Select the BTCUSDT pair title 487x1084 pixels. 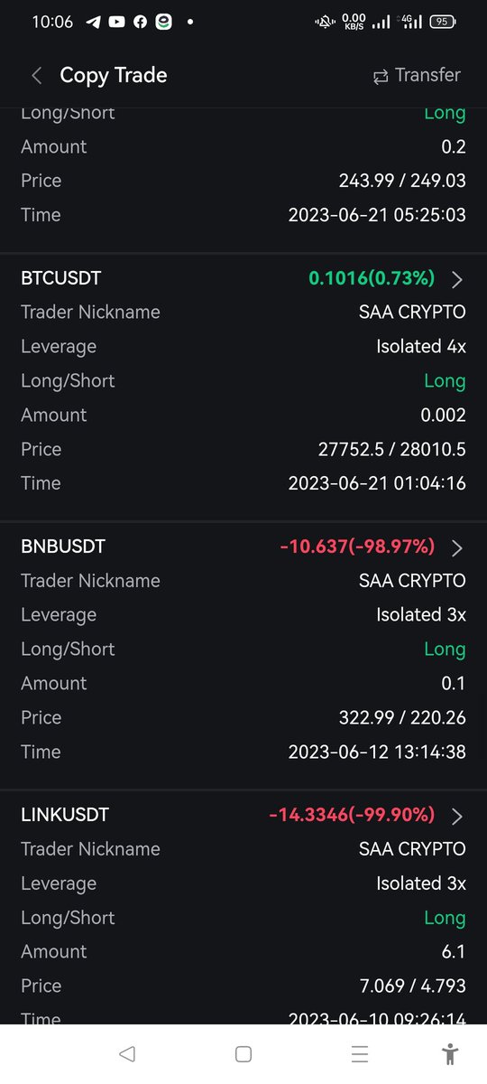(60, 278)
